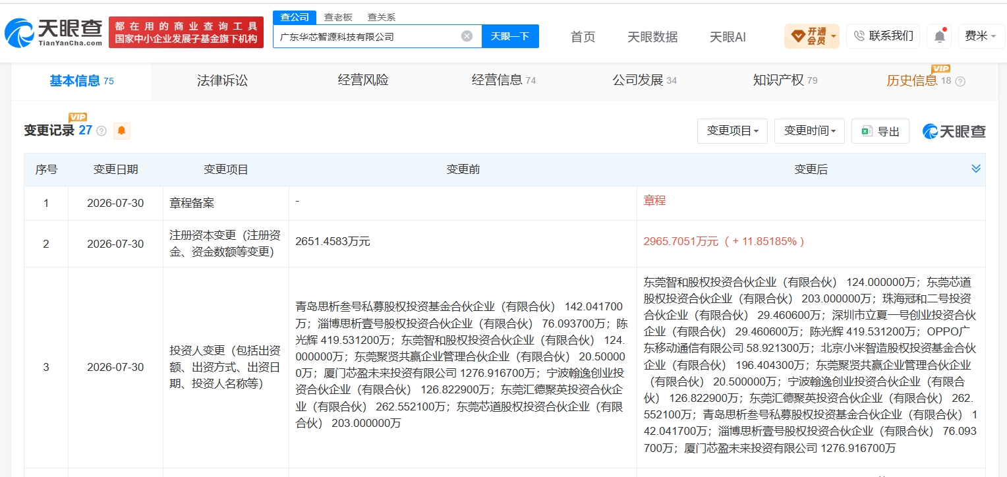This screenshot has width=1007, height=477.
Task: Open the 变更项目 filter dropdown
Action: 732,131
